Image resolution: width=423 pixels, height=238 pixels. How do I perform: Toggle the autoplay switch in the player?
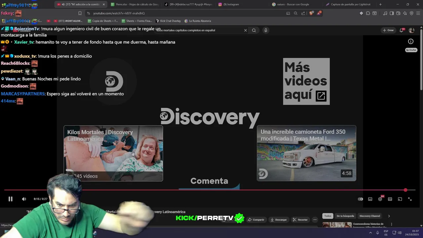(x=361, y=199)
